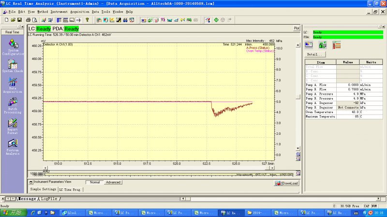Viewport: 387px width, 217px height.
Task: Click the Value column header
Action: pyautogui.click(x=348, y=62)
